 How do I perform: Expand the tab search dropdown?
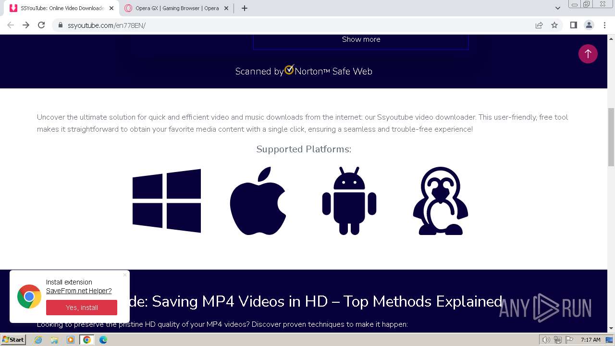click(x=557, y=8)
